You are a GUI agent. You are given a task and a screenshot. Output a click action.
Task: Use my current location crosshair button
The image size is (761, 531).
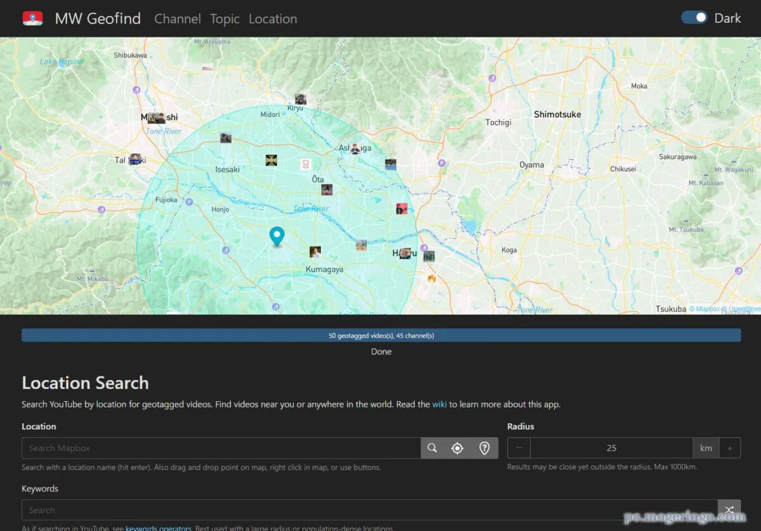(457, 448)
